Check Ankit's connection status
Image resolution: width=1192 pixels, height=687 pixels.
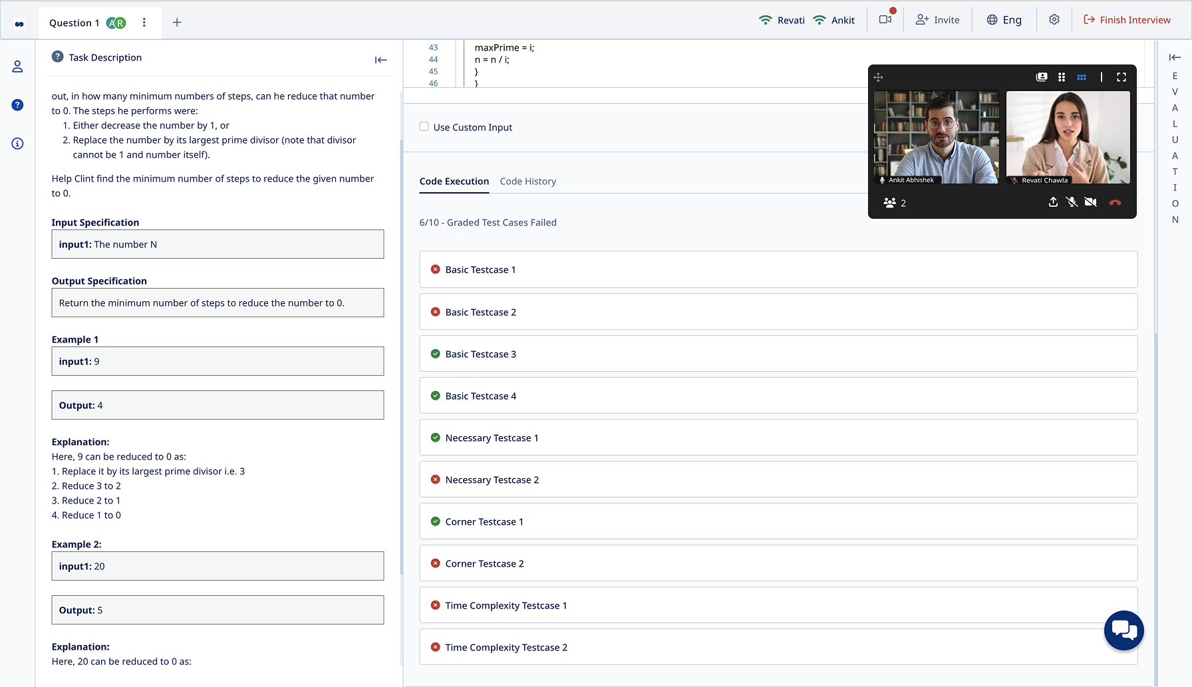pos(819,20)
